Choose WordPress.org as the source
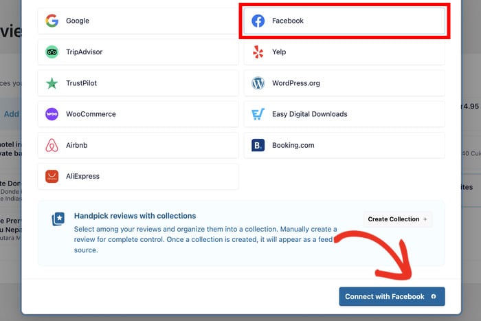Image resolution: width=481 pixels, height=321 pixels. pyautogui.click(x=344, y=83)
